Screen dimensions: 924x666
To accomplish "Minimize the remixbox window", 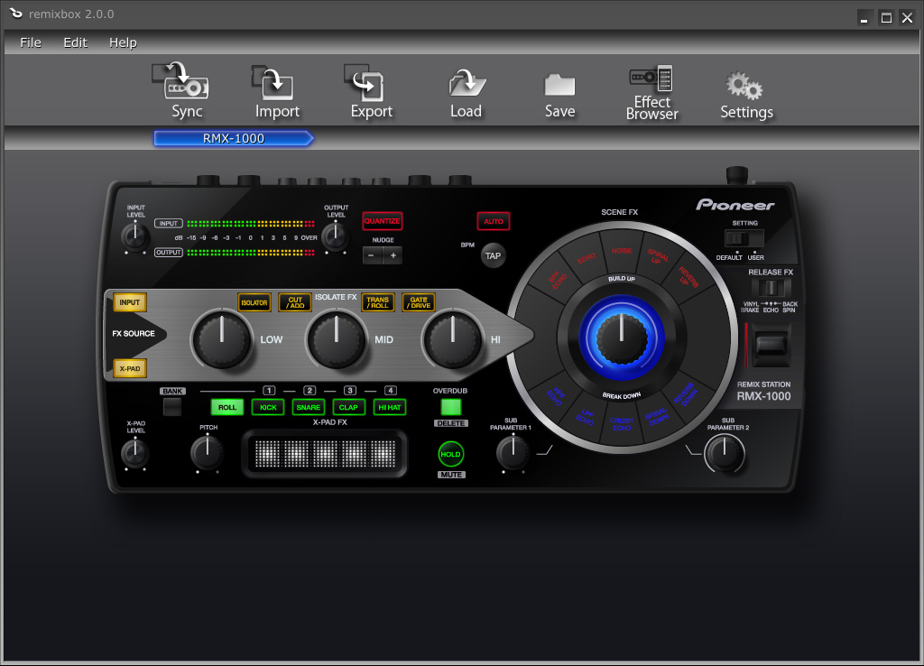I will pyautogui.click(x=864, y=18).
